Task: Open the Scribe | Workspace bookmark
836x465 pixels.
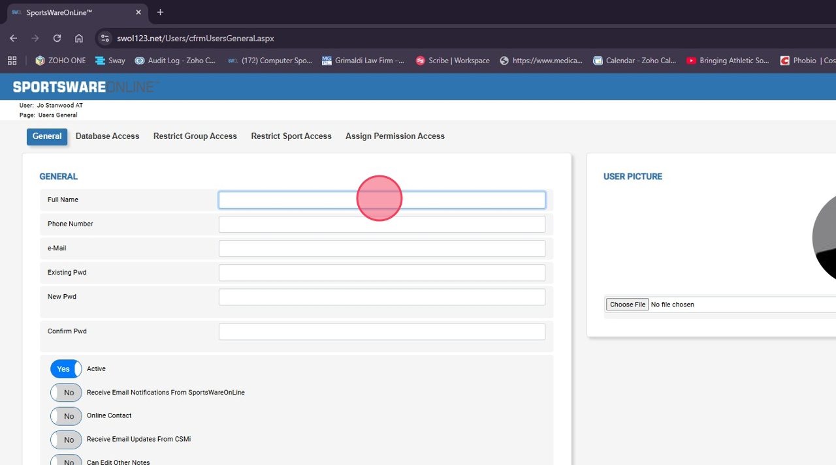Action: 453,61
